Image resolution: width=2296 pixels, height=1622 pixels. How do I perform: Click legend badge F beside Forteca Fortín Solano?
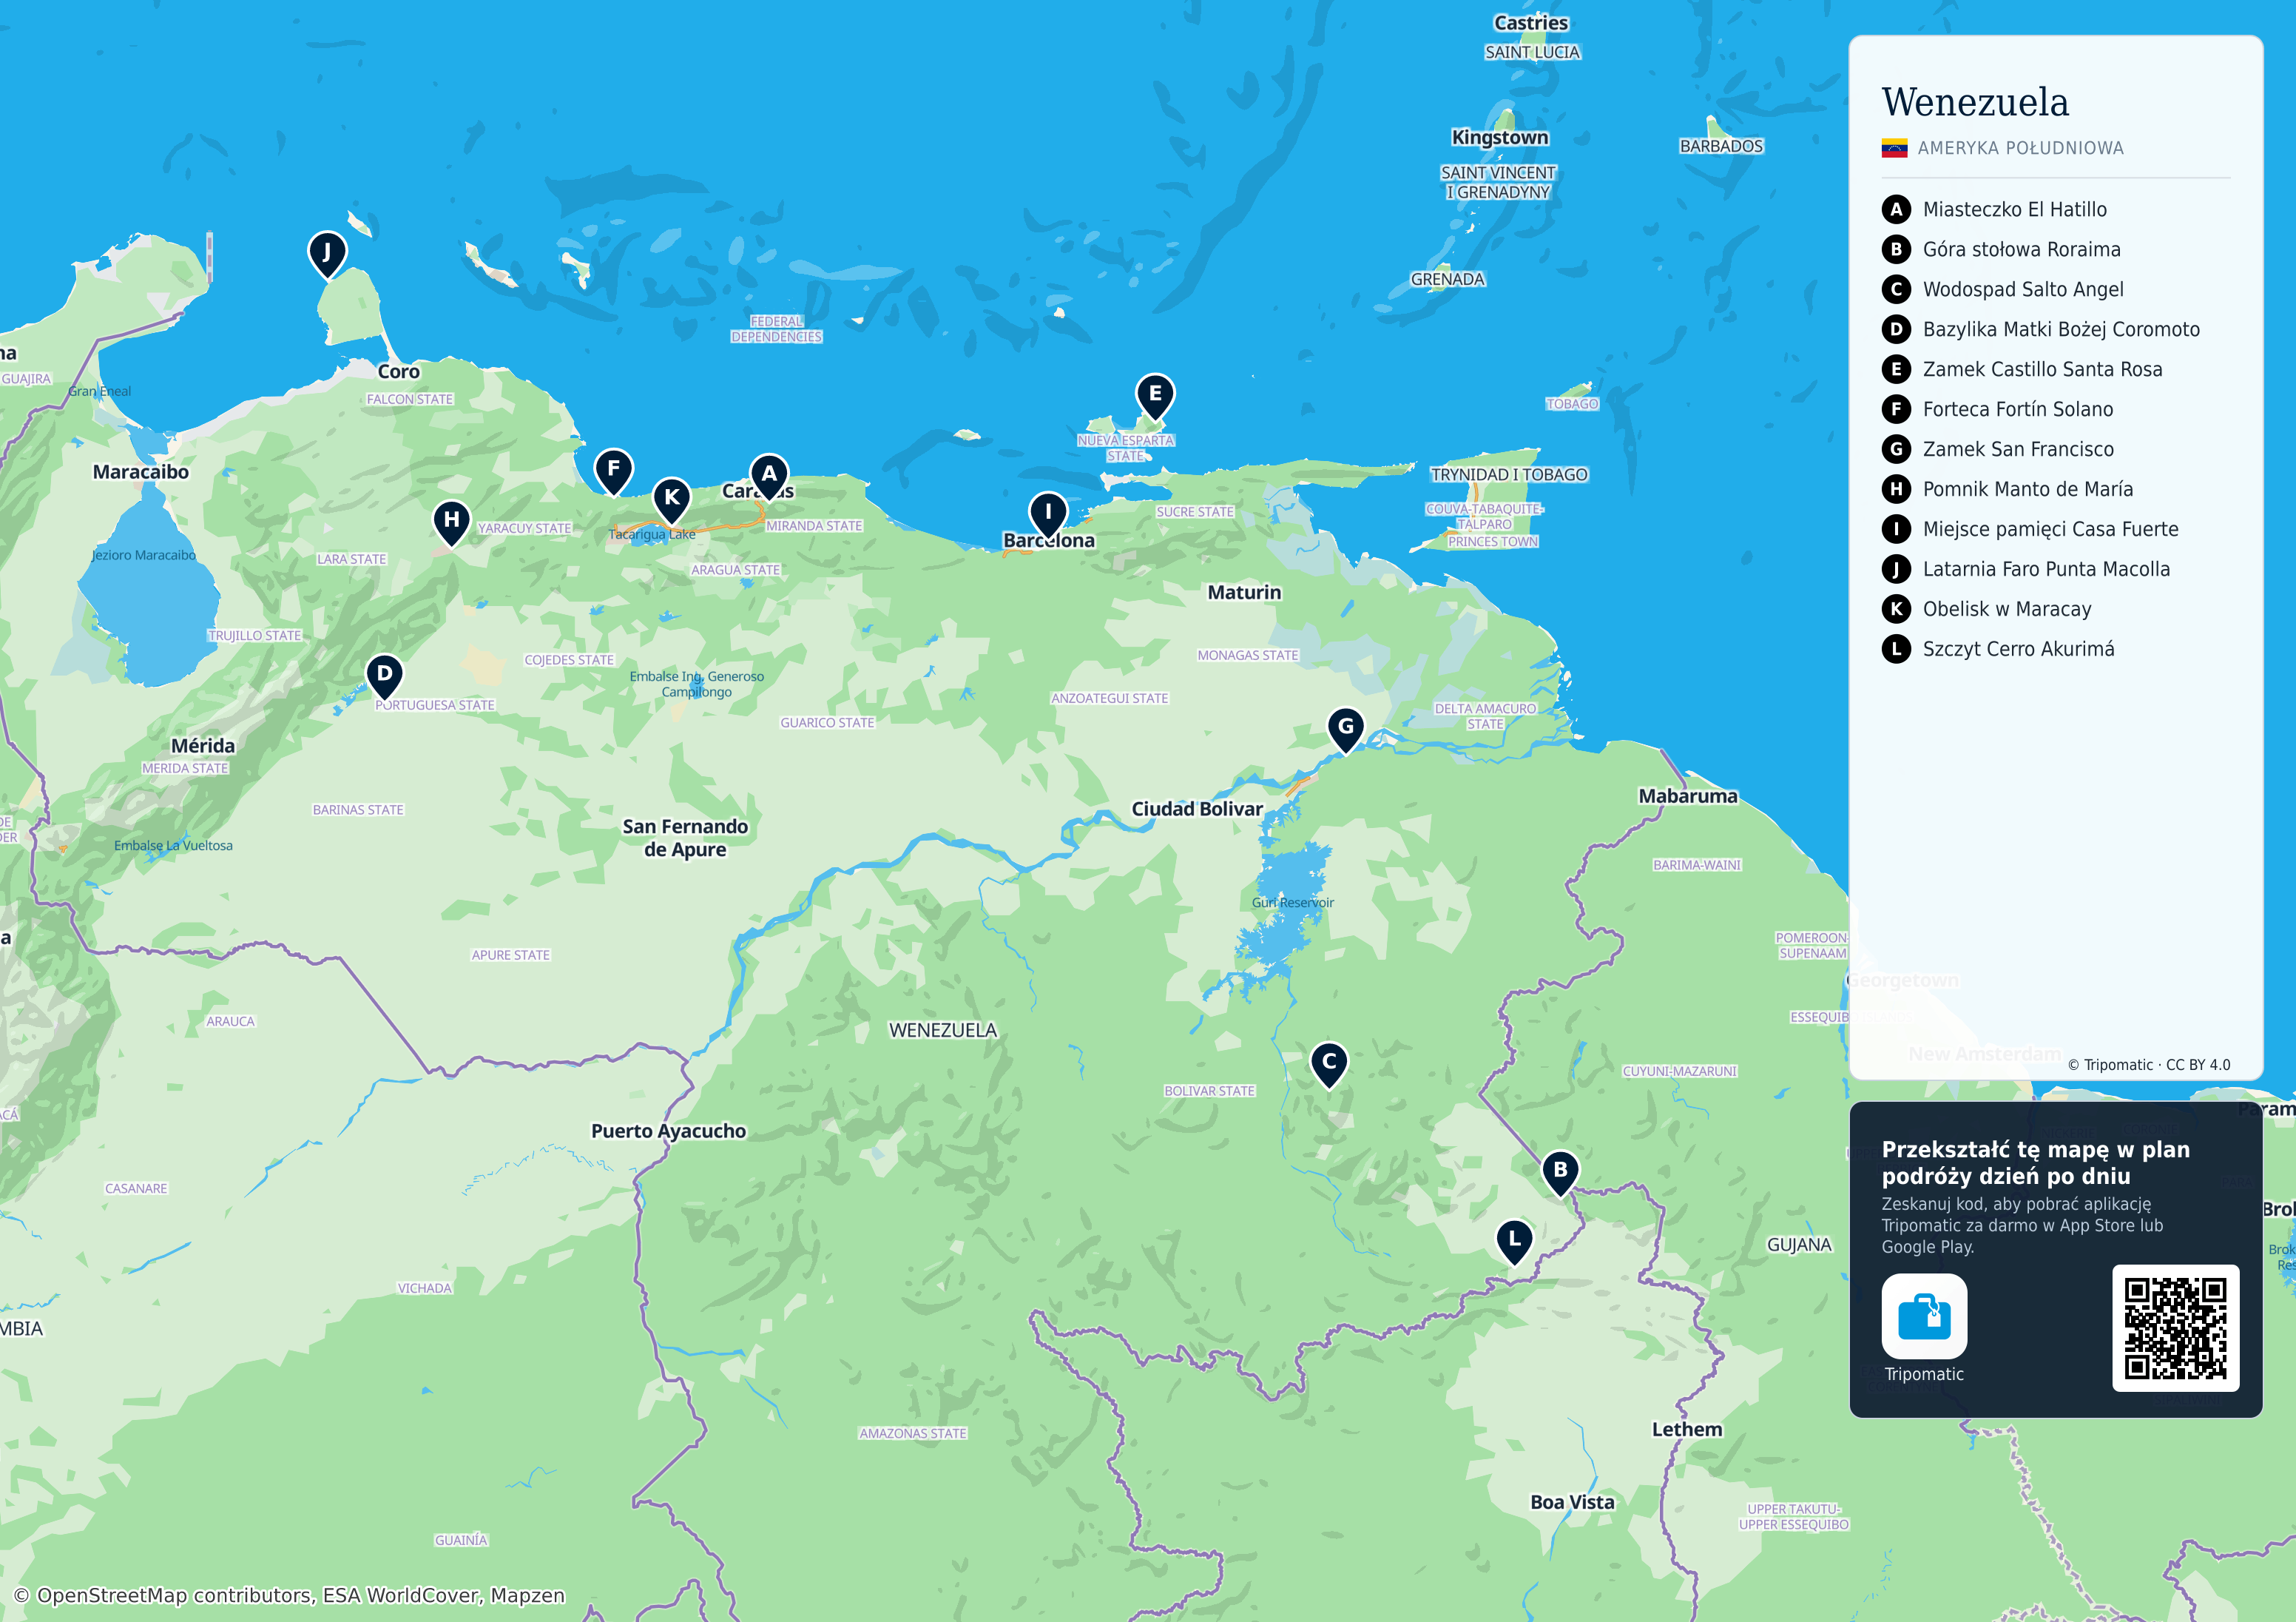[x=1896, y=409]
